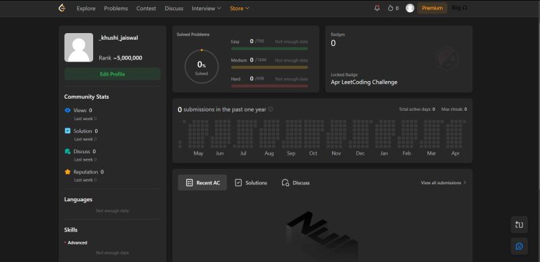Viewport: 540px width, 262px height.
Task: Click the LeetCode logo icon
Action: 62,8
